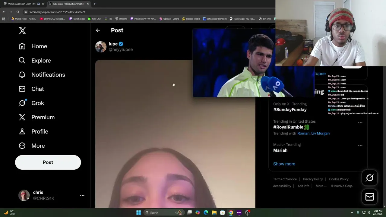Open lupe's profile avatar
The image size is (386, 217).
[x=101, y=47]
